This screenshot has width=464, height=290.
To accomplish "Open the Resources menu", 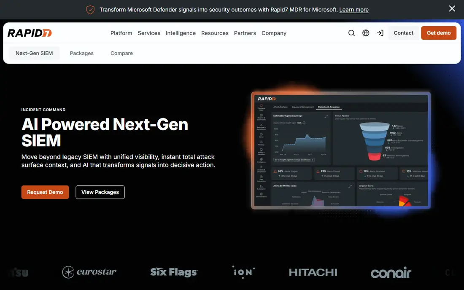I will point(215,33).
